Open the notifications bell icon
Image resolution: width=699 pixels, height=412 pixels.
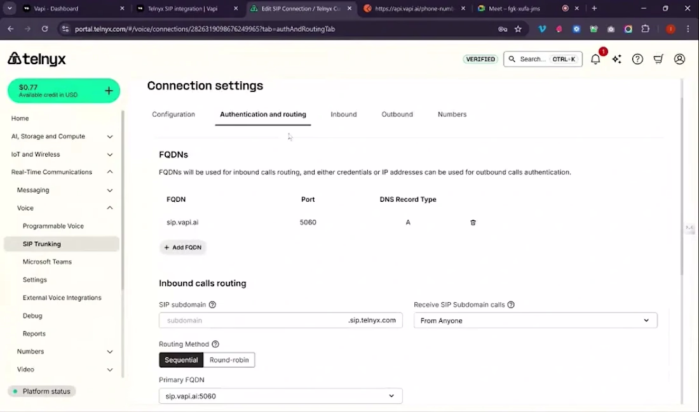click(x=595, y=59)
